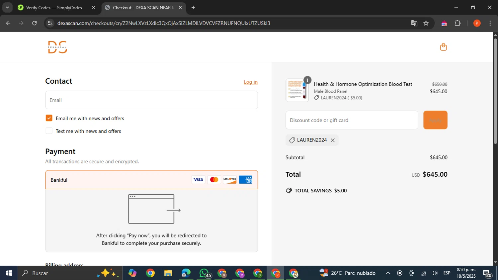Open the gift box extension icon

[x=444, y=23]
